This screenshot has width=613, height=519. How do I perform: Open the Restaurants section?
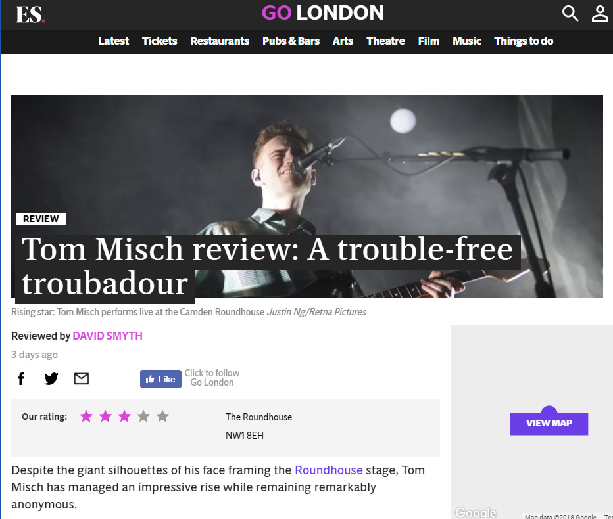[x=220, y=41]
